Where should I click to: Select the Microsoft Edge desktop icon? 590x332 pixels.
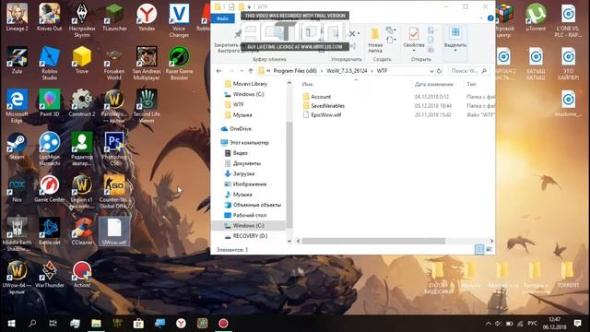coord(17,106)
